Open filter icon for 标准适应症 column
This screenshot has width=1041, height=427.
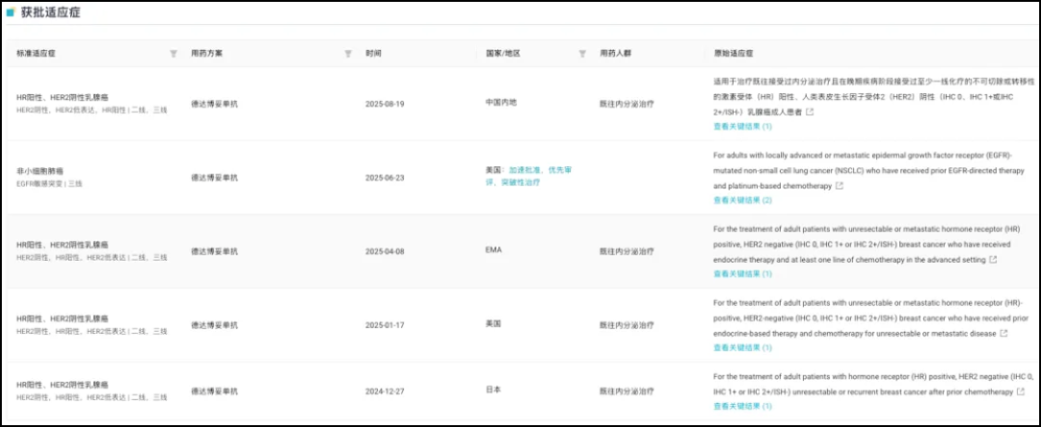[x=173, y=54]
